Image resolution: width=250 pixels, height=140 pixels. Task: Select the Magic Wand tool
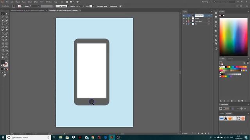(x=3, y=17)
